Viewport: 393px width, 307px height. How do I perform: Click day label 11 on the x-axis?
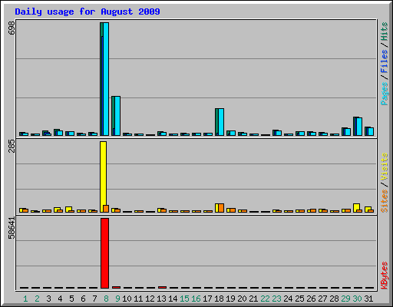pyautogui.click(x=138, y=299)
